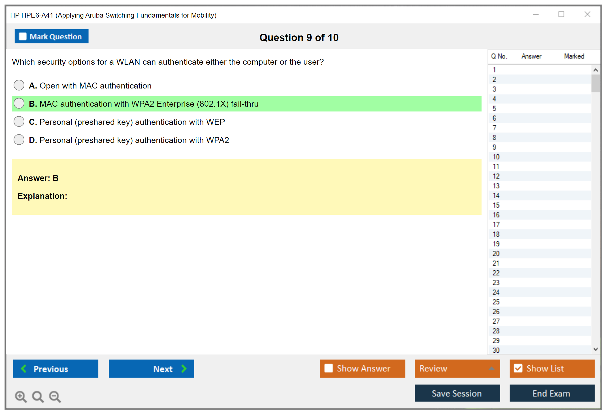Jump to question 15 in list
Screen dimensions: 609x417
(496, 205)
